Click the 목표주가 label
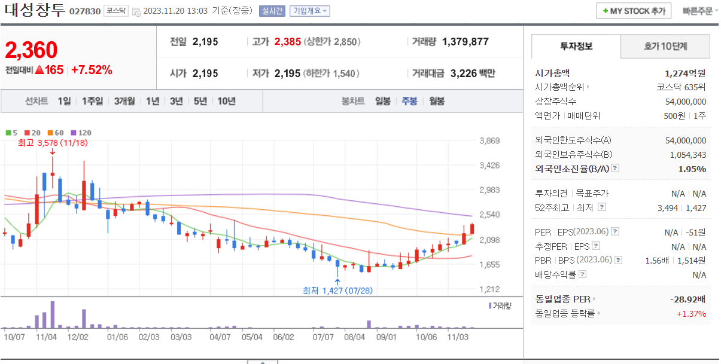The height and width of the screenshot is (364, 721). (x=592, y=193)
